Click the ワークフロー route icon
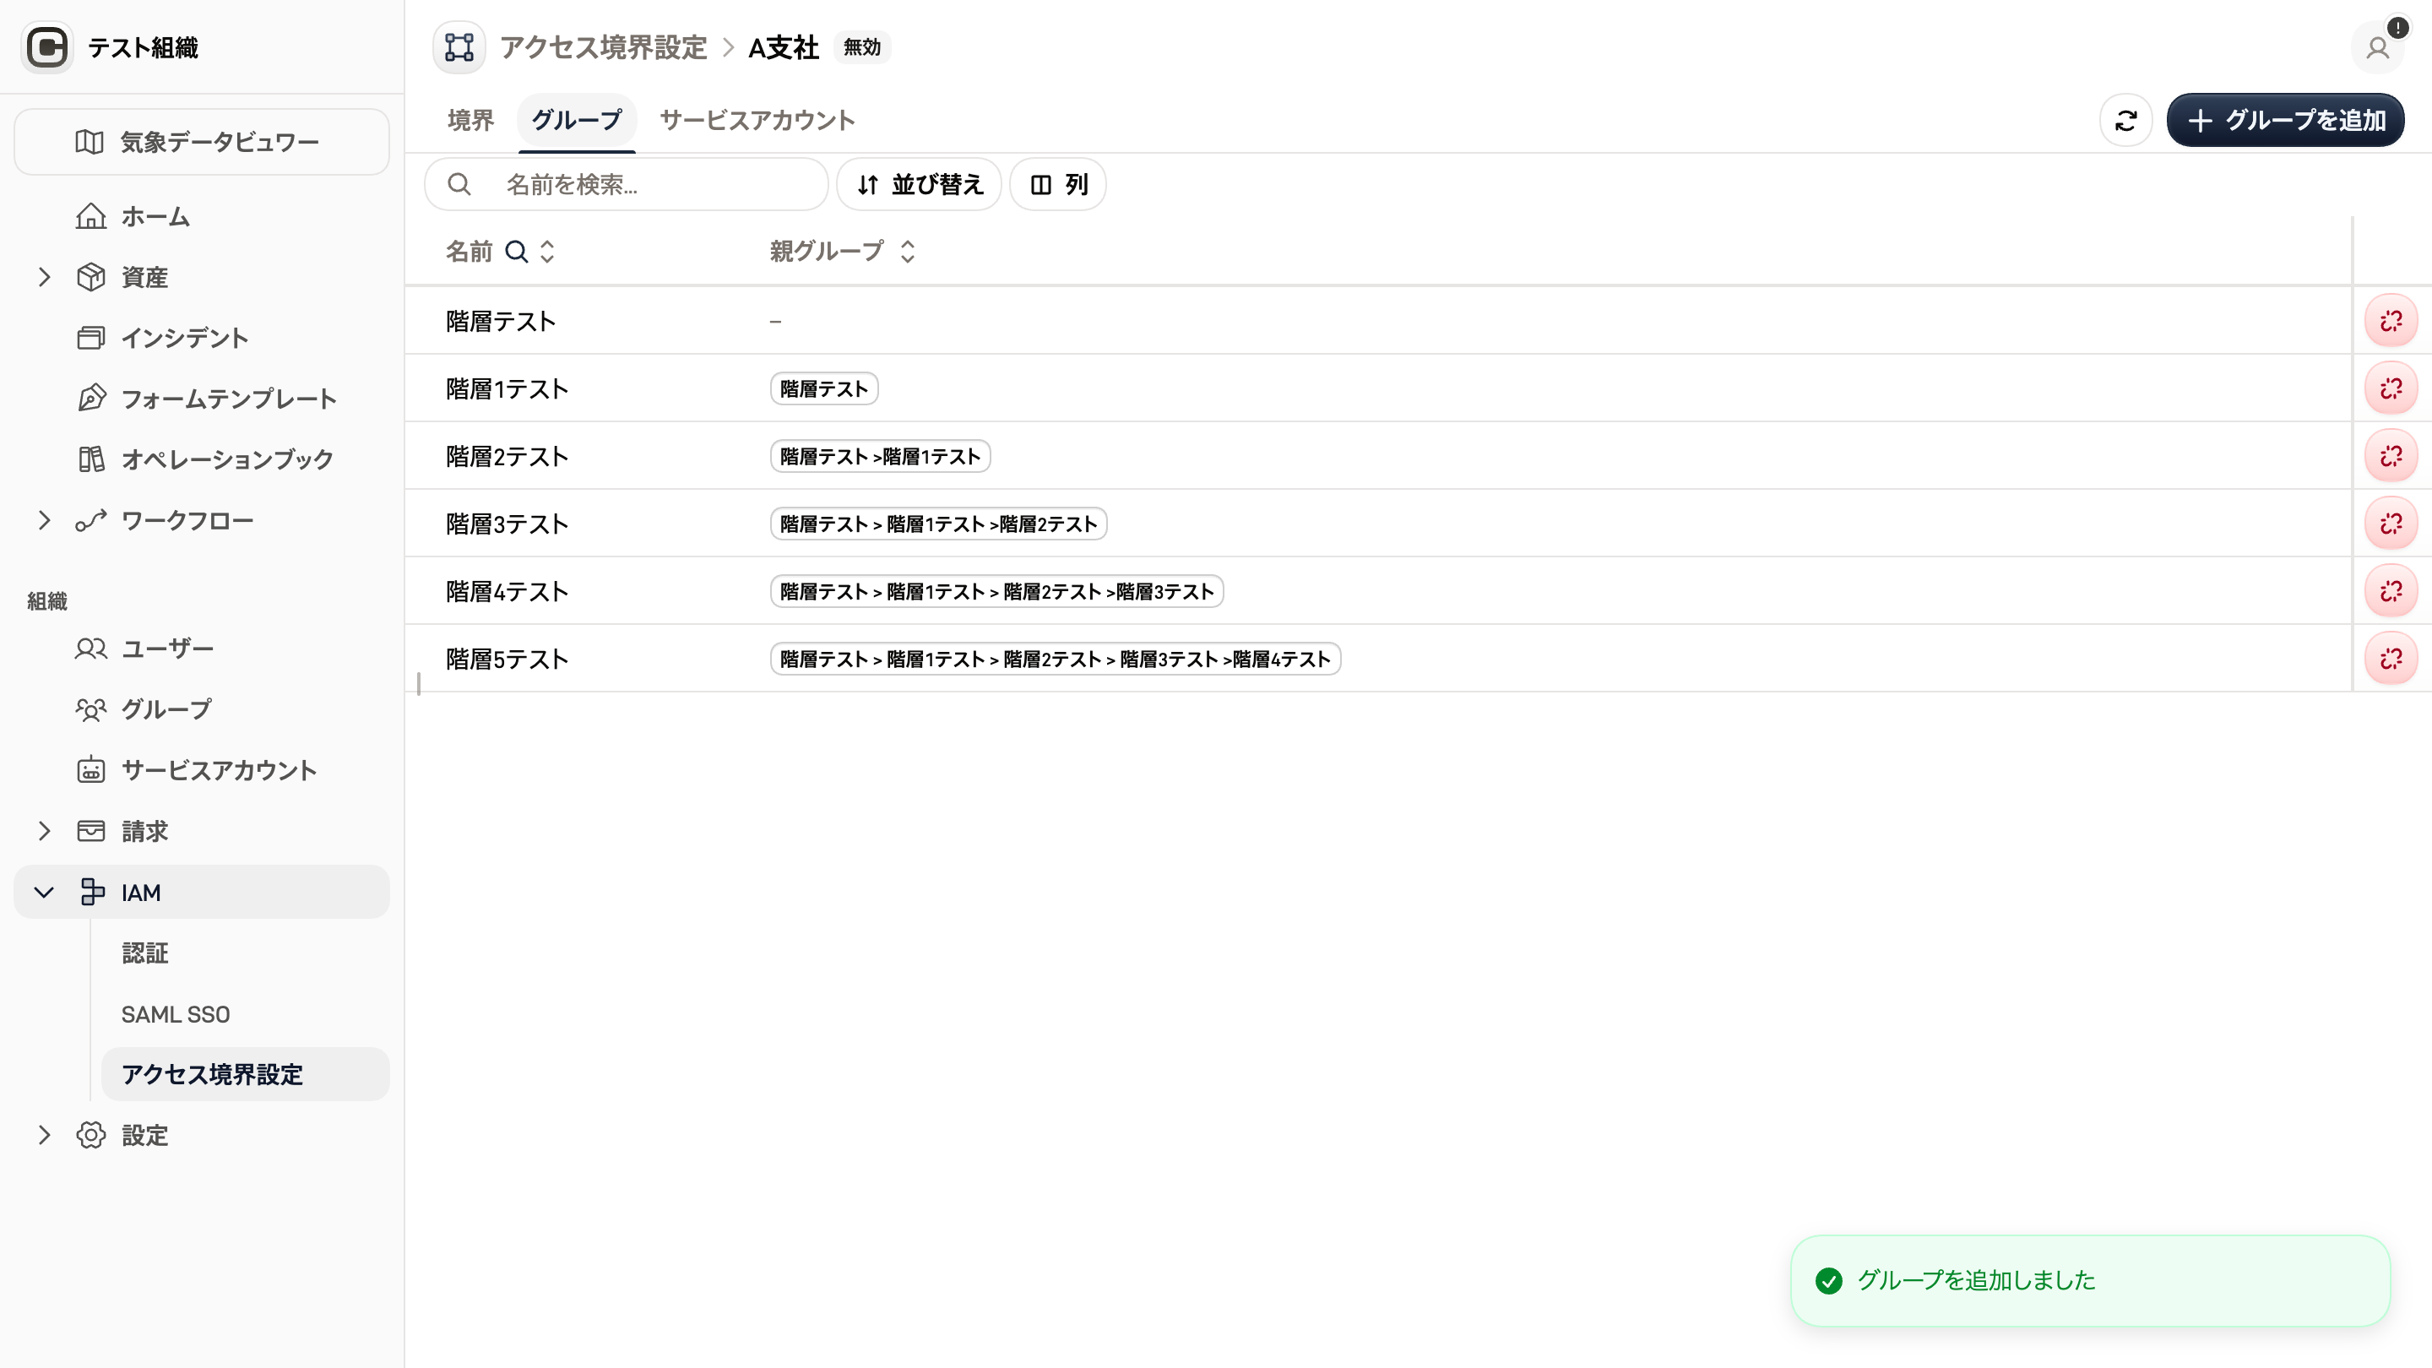The width and height of the screenshot is (2432, 1368). [90, 520]
